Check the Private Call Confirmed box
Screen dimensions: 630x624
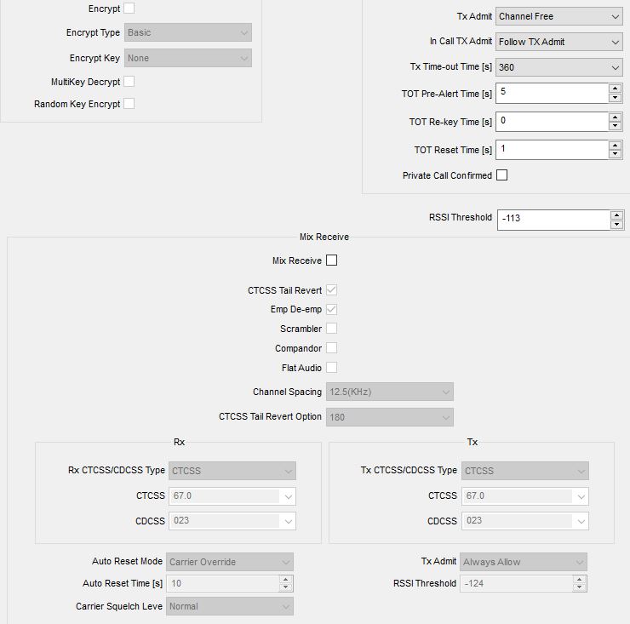pos(501,175)
